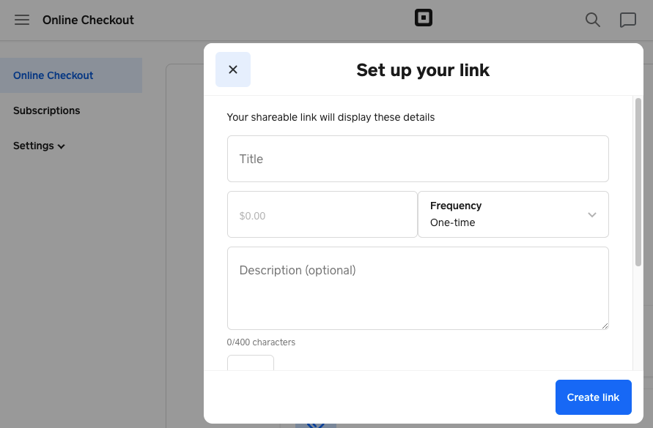Click the small box below character count
The image size is (653, 428).
pyautogui.click(x=251, y=363)
